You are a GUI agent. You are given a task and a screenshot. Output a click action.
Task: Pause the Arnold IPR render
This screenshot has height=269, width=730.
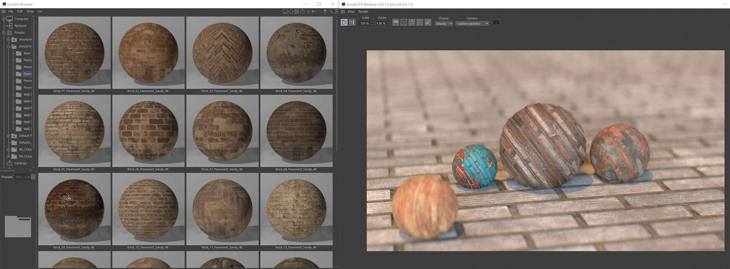(352, 22)
